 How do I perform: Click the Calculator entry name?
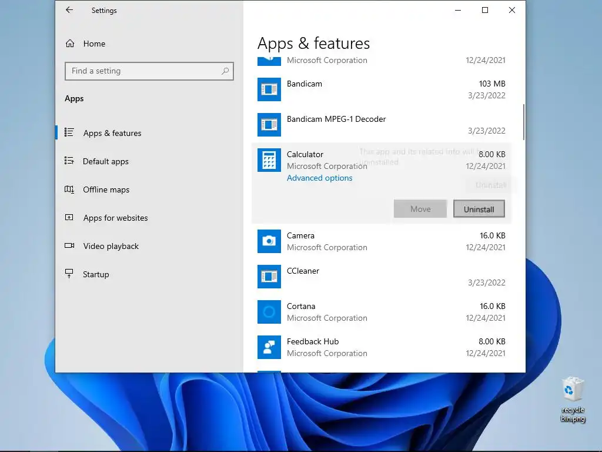(x=305, y=155)
